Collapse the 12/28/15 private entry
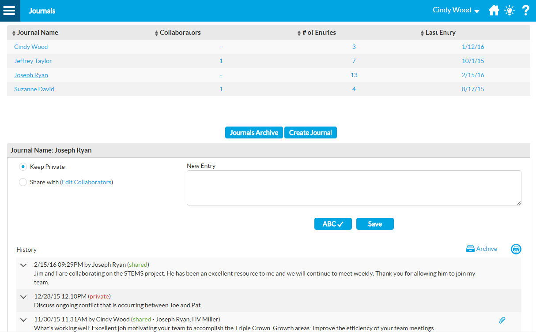Image resolution: width=536 pixels, height=332 pixels. coord(23,297)
